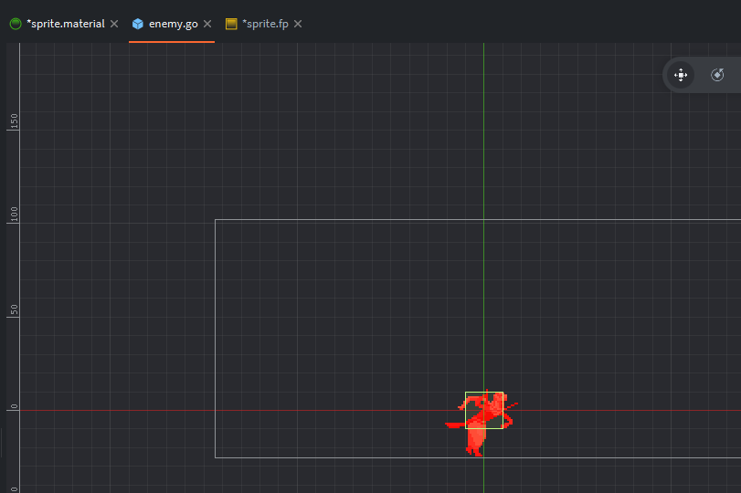Image resolution: width=741 pixels, height=493 pixels.
Task: Close the enemy.go tab
Action: pos(207,24)
